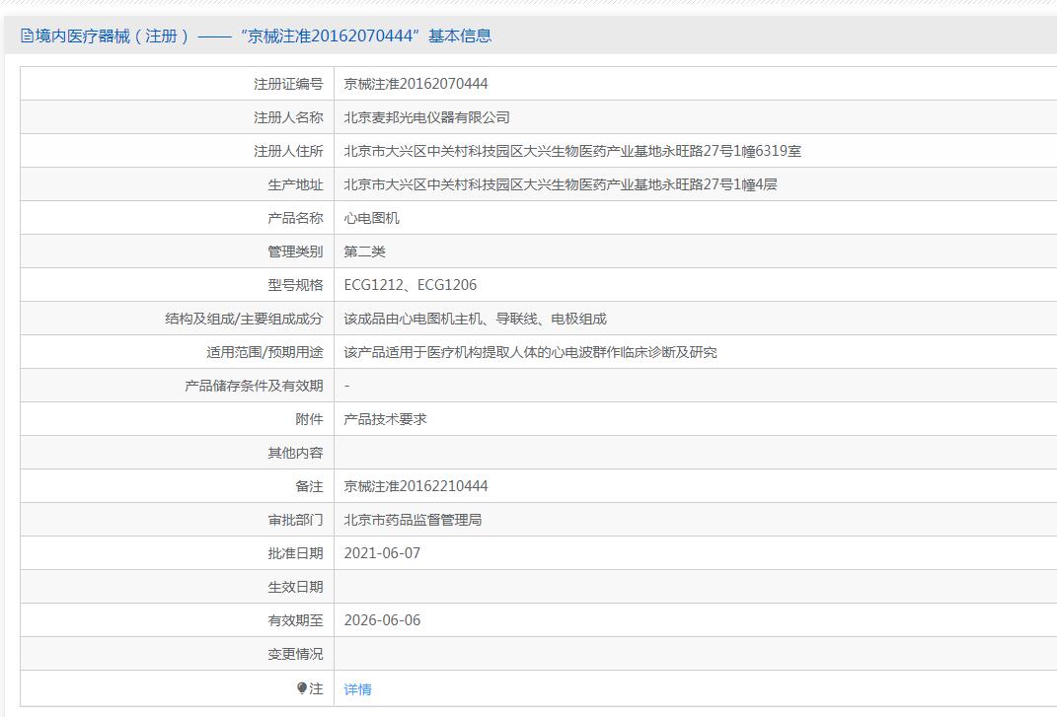Click intended use text 该产品适用于医疗机构

click(x=531, y=352)
